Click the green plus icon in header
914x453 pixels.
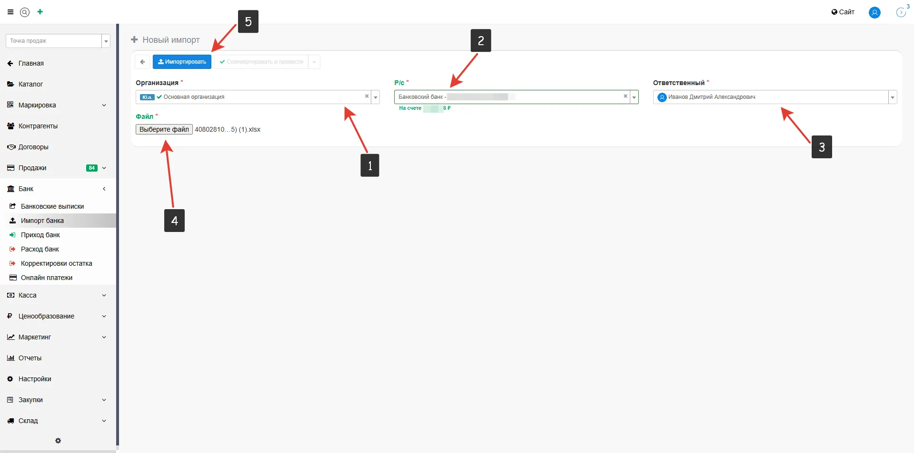pos(40,12)
